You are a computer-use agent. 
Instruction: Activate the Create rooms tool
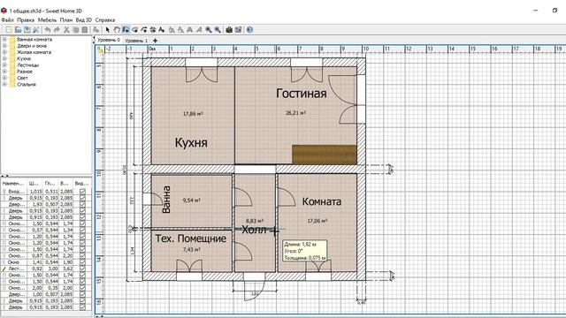coord(135,30)
